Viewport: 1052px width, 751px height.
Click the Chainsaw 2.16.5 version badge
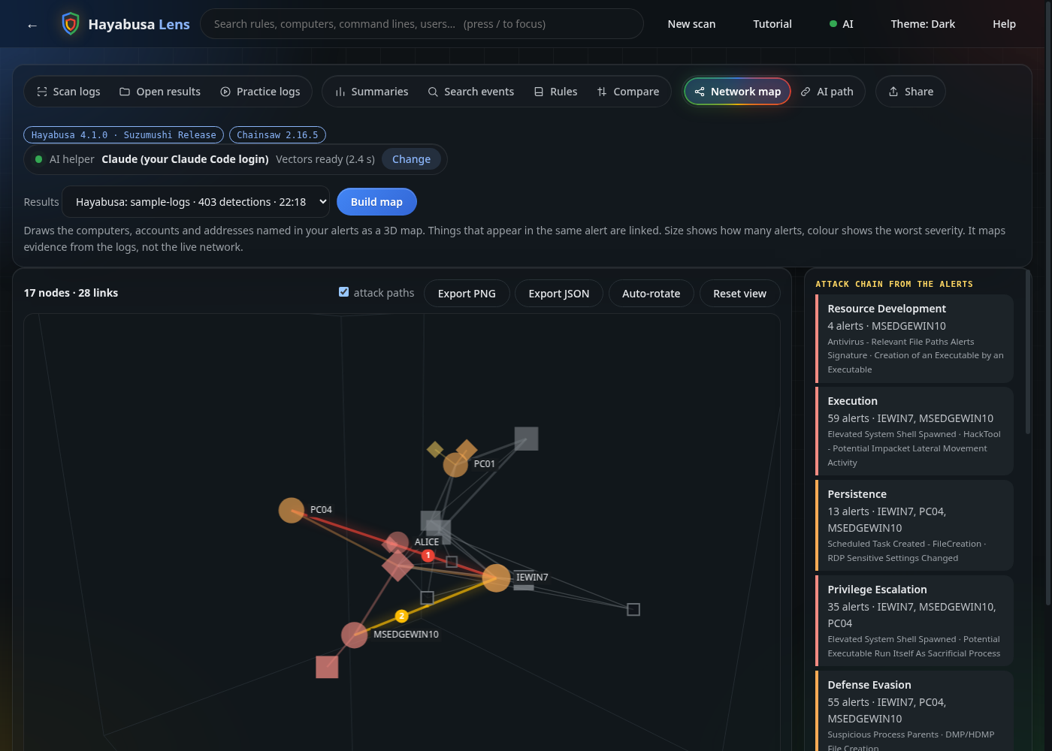277,135
